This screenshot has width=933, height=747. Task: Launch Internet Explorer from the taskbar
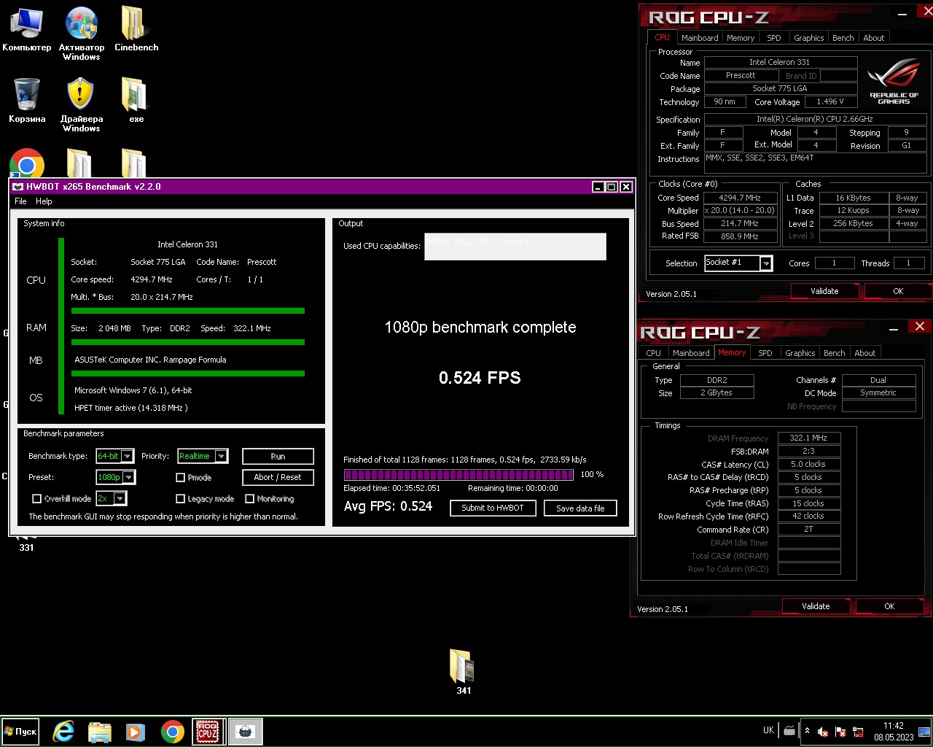(x=63, y=731)
